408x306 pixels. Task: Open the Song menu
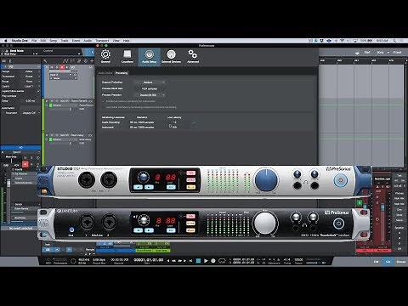click(x=54, y=41)
